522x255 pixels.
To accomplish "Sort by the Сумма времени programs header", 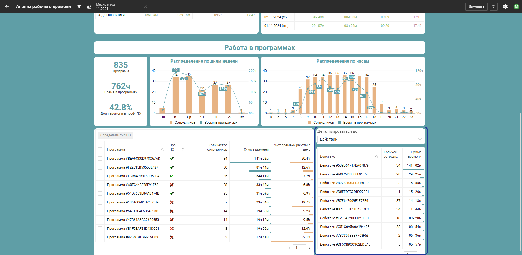I will pyautogui.click(x=256, y=149).
